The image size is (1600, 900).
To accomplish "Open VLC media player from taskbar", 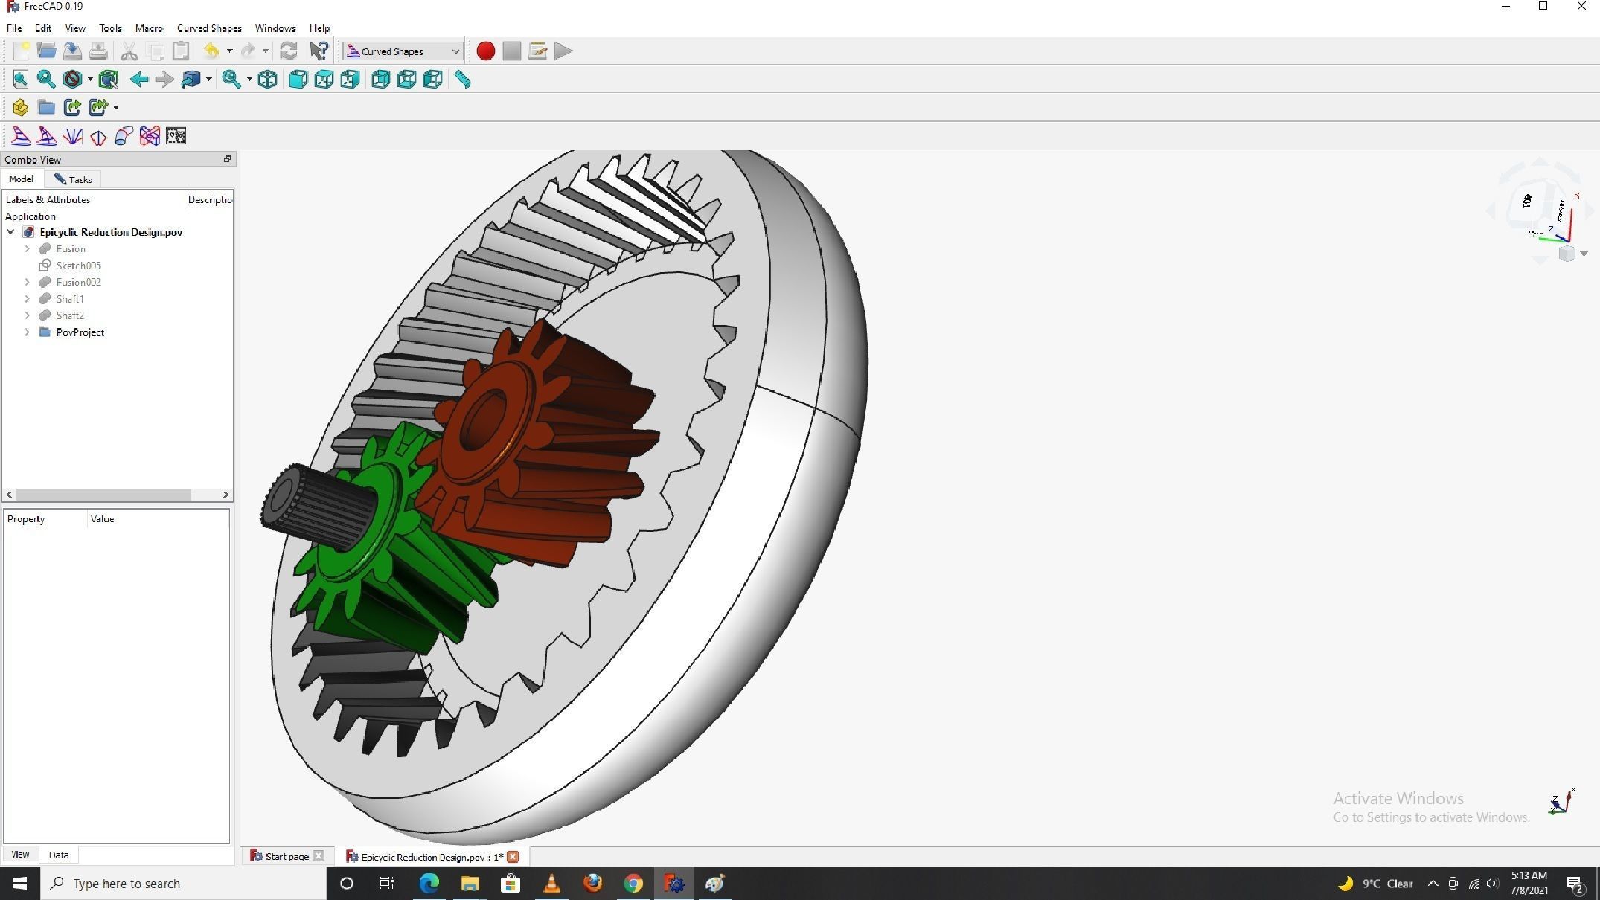I will pyautogui.click(x=551, y=883).
